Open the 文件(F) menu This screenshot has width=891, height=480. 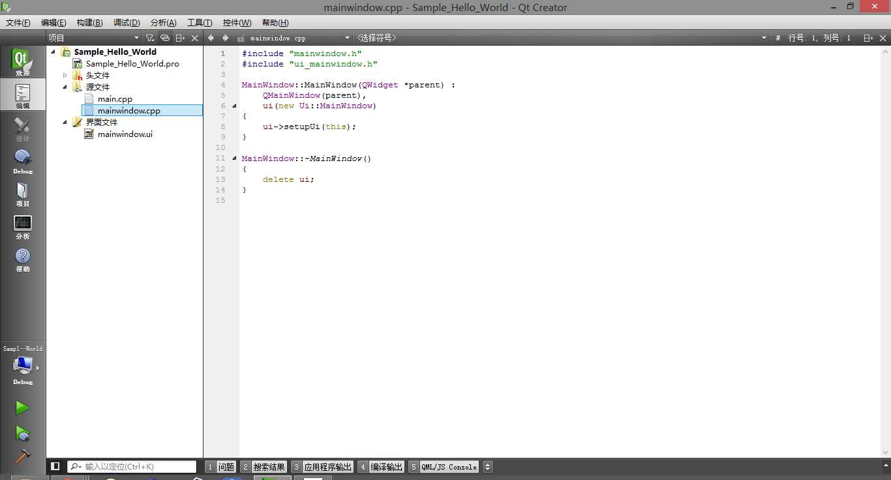pos(18,22)
